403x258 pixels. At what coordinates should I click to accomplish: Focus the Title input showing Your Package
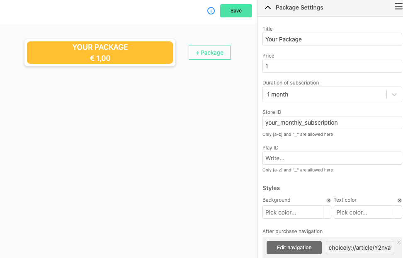(332, 39)
